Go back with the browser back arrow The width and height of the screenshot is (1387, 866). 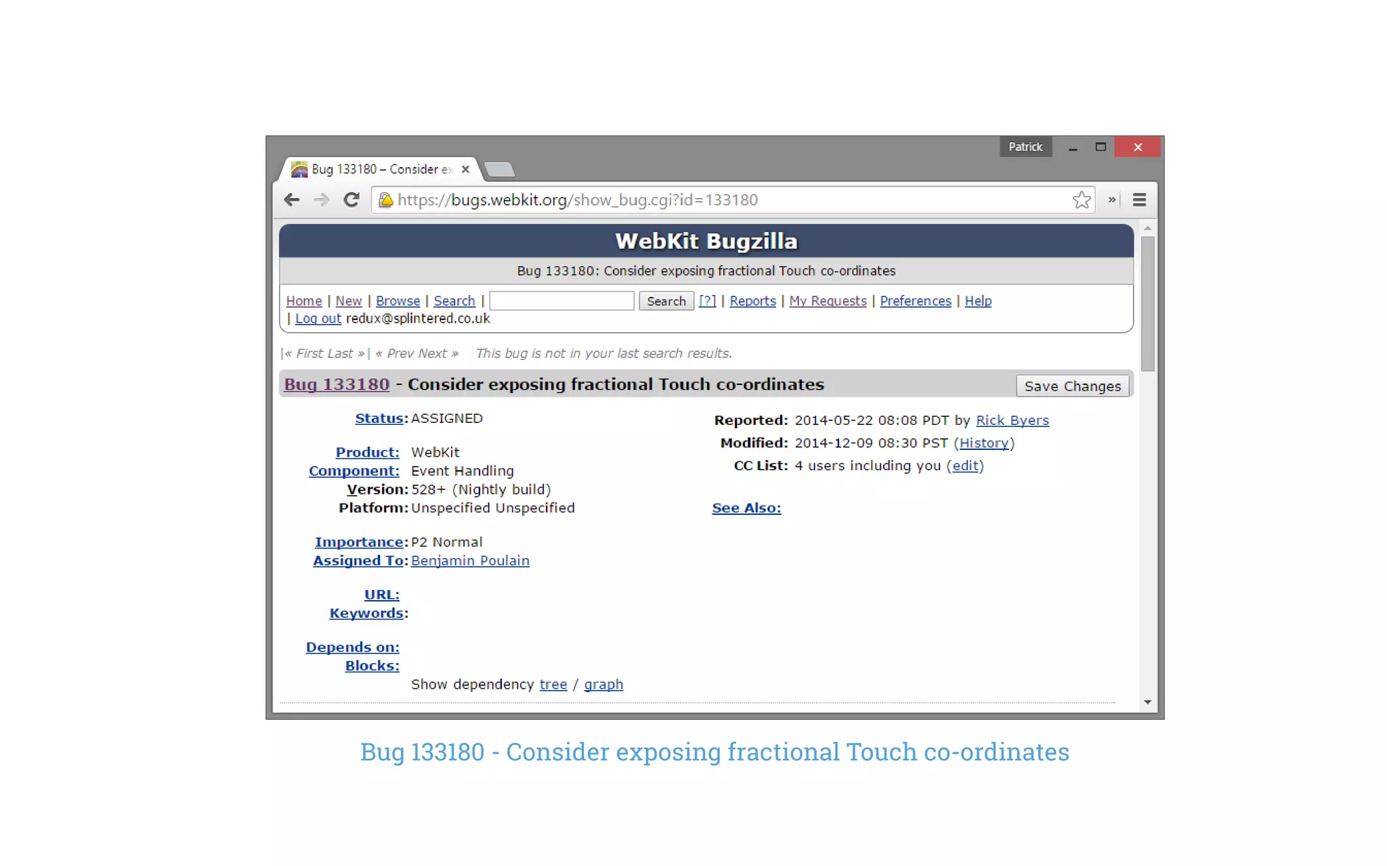point(292,200)
